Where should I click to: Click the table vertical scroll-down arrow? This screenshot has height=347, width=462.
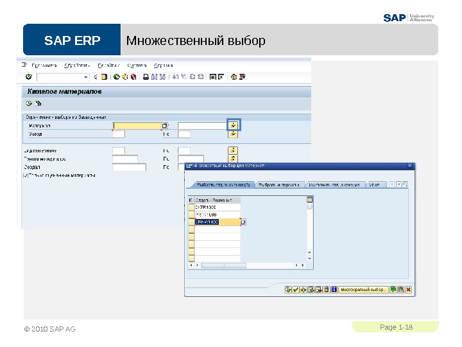click(309, 259)
